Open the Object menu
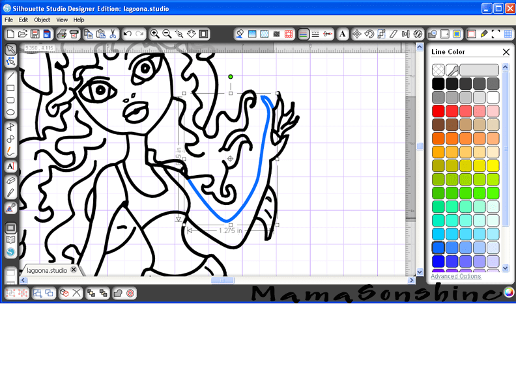516x375 pixels. click(42, 20)
